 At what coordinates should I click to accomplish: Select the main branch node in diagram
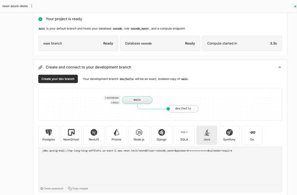[137, 100]
